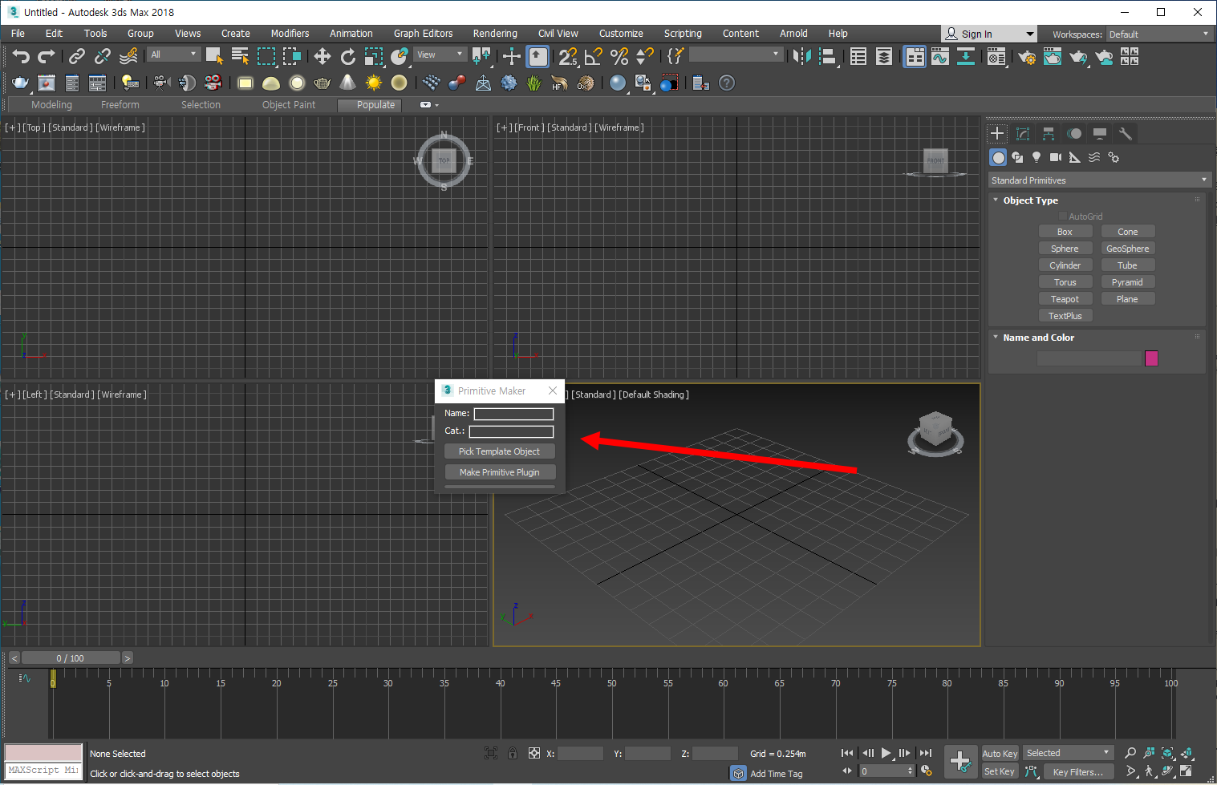Undo the last action
Screen dimensions: 1217x785
(21, 56)
